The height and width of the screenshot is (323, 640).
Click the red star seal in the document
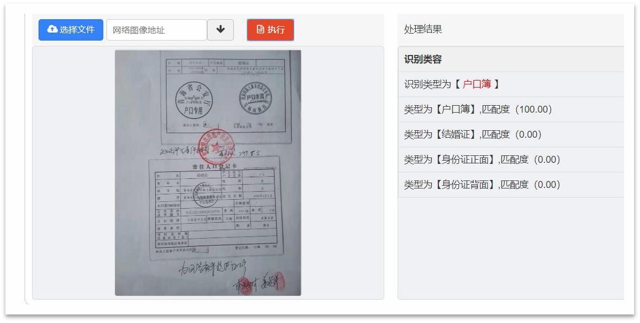pyautogui.click(x=216, y=147)
